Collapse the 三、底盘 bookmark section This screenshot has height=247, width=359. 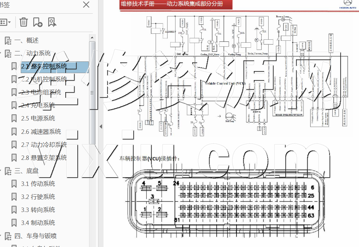point(1,171)
